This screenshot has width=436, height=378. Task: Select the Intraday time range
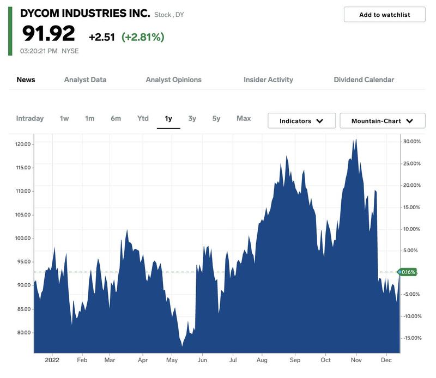[x=30, y=119]
